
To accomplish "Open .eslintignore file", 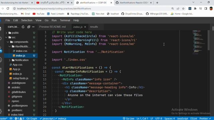I will coord(18,83).
